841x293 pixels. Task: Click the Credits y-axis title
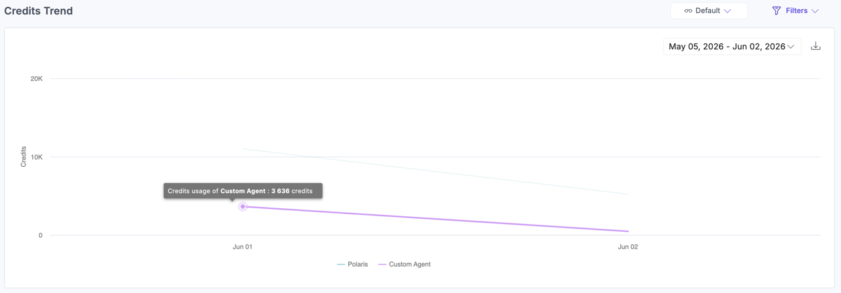[24, 157]
